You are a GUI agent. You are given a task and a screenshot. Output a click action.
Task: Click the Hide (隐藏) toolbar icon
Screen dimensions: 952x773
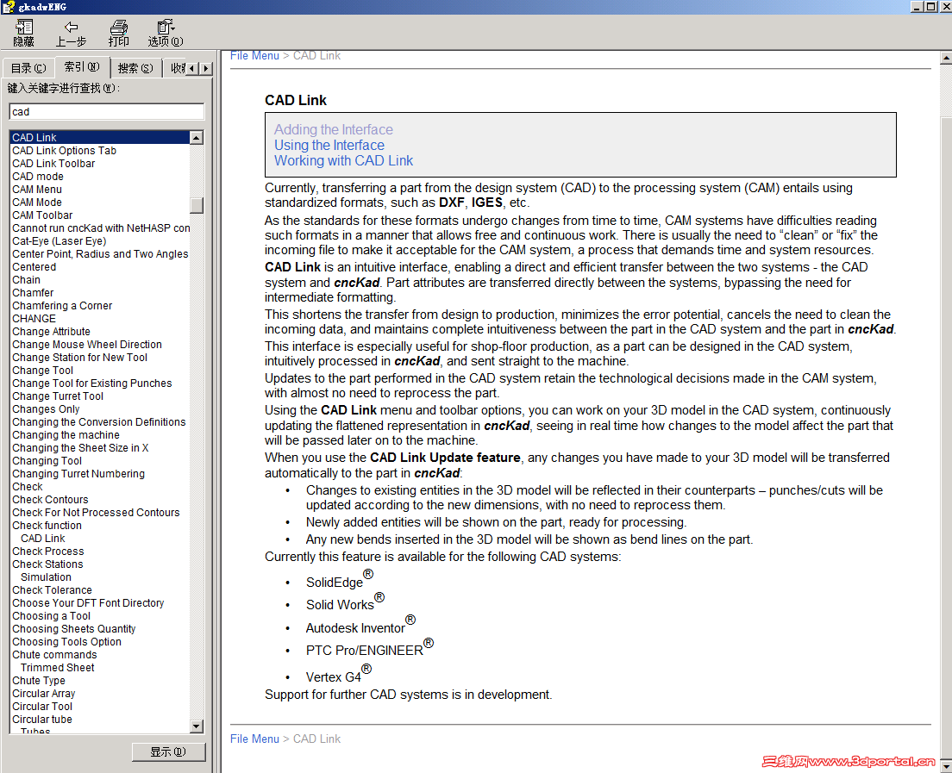[23, 33]
